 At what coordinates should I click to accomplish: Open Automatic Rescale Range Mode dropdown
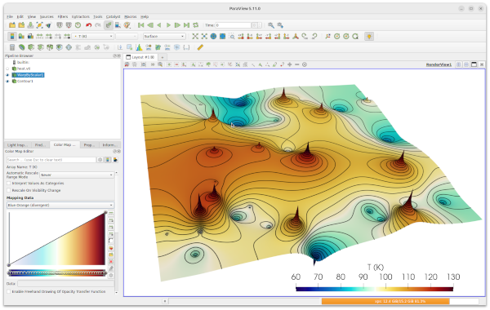pos(77,175)
